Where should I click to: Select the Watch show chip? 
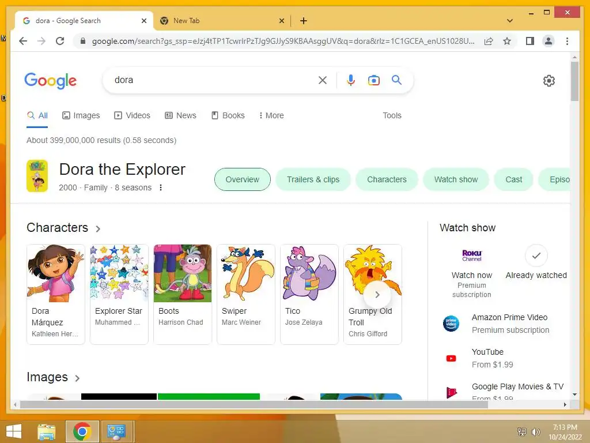click(456, 179)
